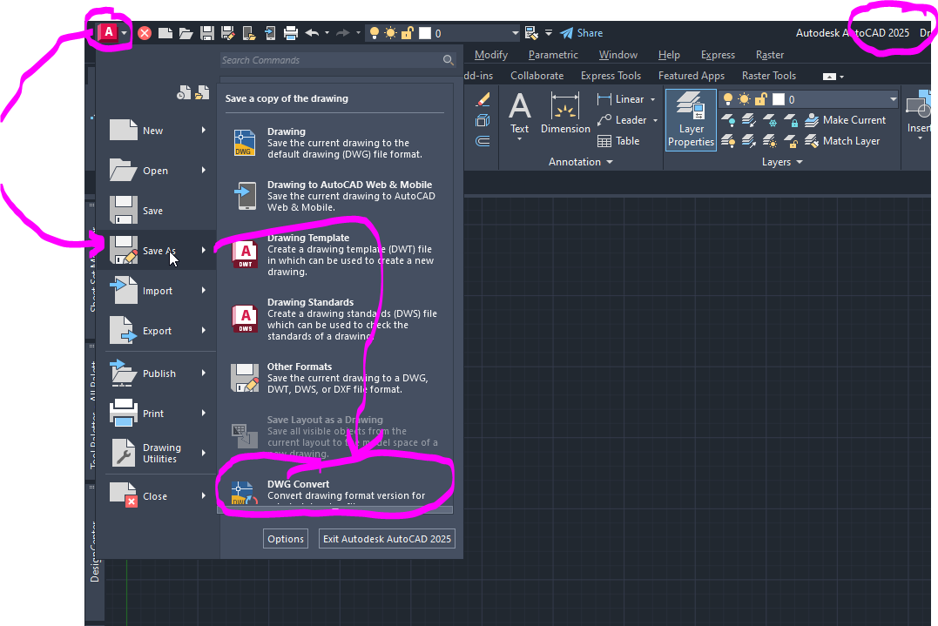Click the Plot printer icon in Quick Access toolbar

click(291, 33)
